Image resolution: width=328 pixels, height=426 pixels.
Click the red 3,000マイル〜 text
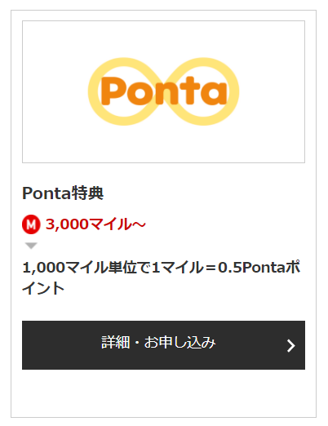95,224
